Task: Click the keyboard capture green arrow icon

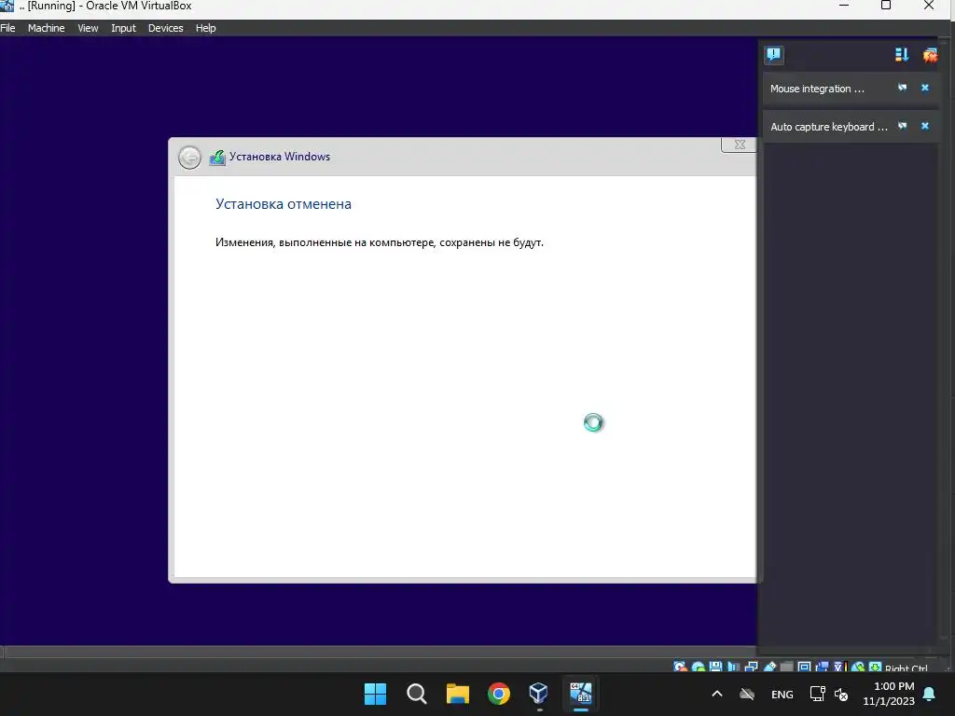Action: click(x=875, y=666)
